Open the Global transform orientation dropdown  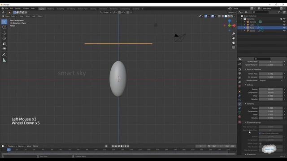pos(106,13)
